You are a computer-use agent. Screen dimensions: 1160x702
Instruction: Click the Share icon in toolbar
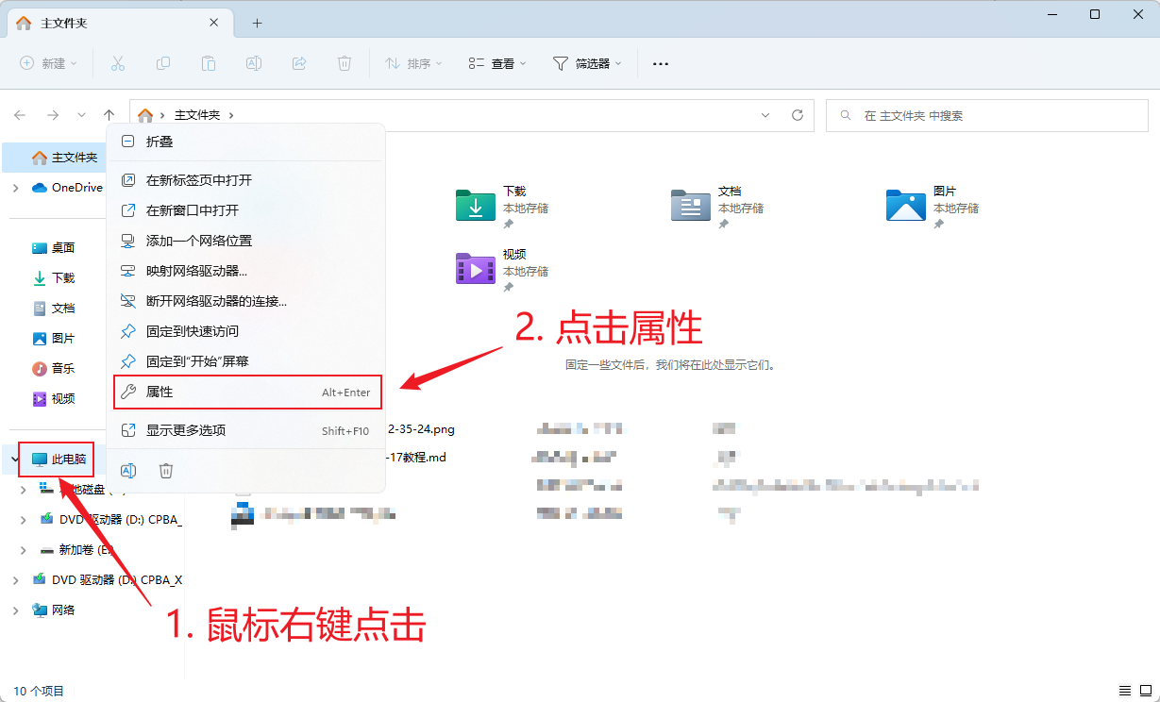[x=299, y=63]
